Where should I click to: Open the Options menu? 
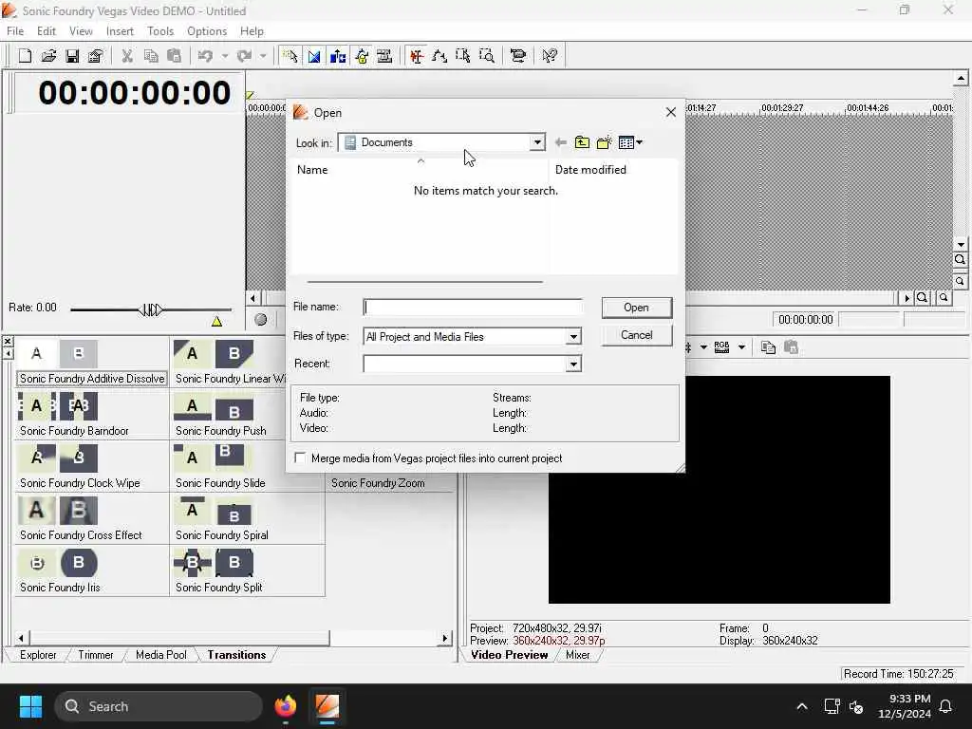tap(206, 31)
